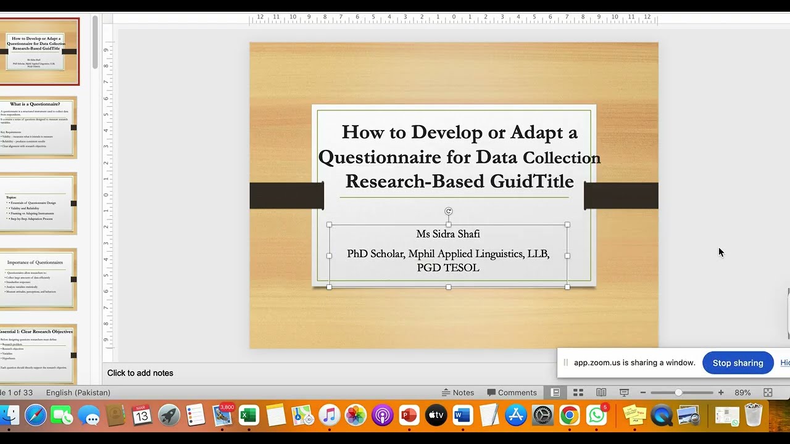Click the Hide link in sharing bar

point(785,363)
